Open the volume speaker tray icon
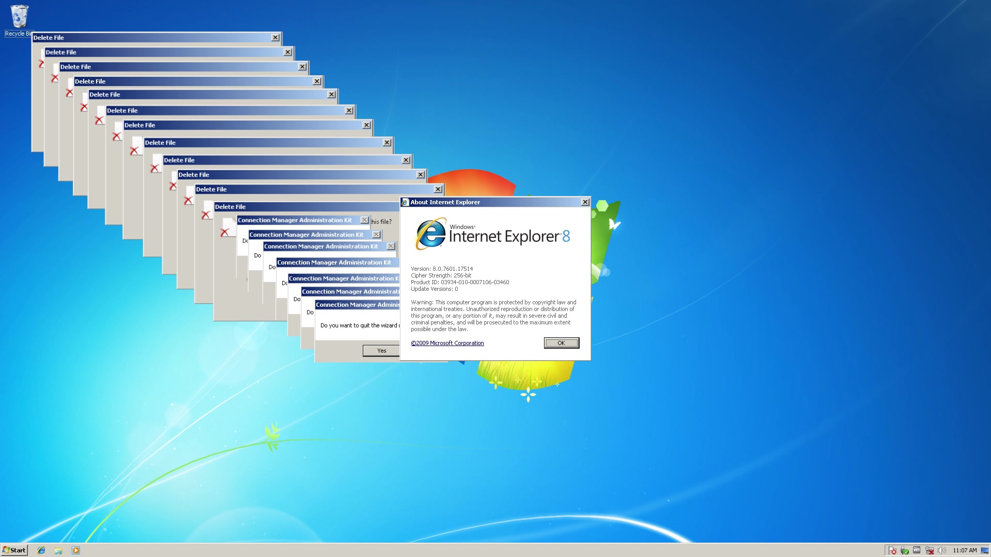991x557 pixels. pos(942,550)
